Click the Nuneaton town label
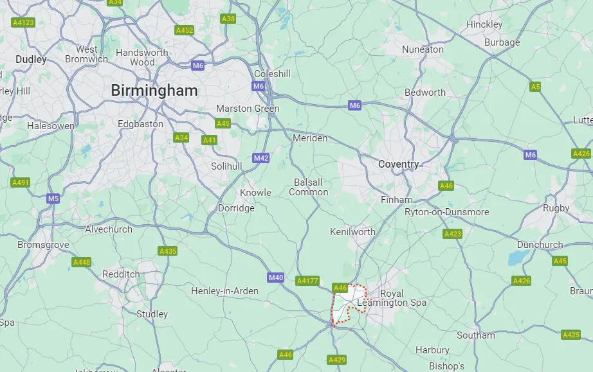Viewport: 593px width, 372px height. 423,49
